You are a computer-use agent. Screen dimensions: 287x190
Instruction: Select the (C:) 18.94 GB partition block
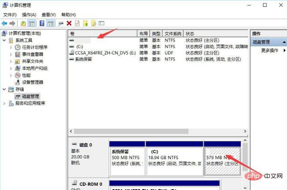tap(175, 159)
